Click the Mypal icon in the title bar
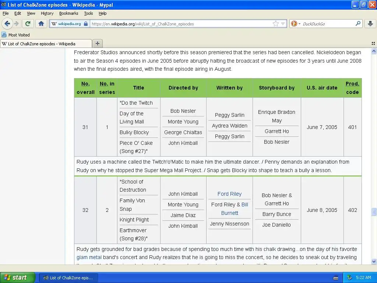The width and height of the screenshot is (377, 283). [x=3, y=4]
